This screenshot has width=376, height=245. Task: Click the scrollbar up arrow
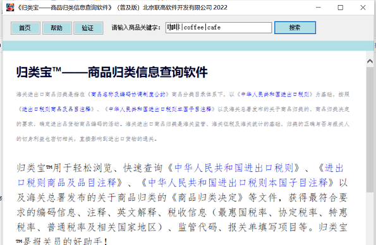coord(370,61)
